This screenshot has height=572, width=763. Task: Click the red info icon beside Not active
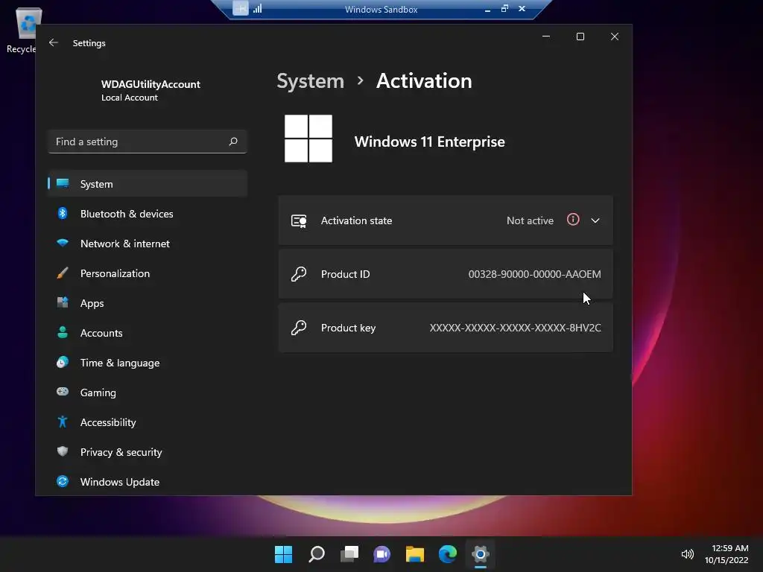pos(573,220)
